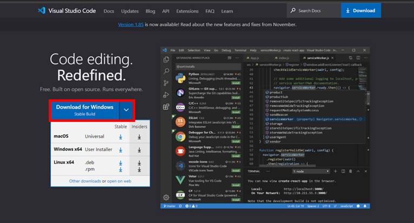Viewport: 414px width, 223px height.
Task: Open Run and Debug icon in activity bar
Action: click(166, 94)
